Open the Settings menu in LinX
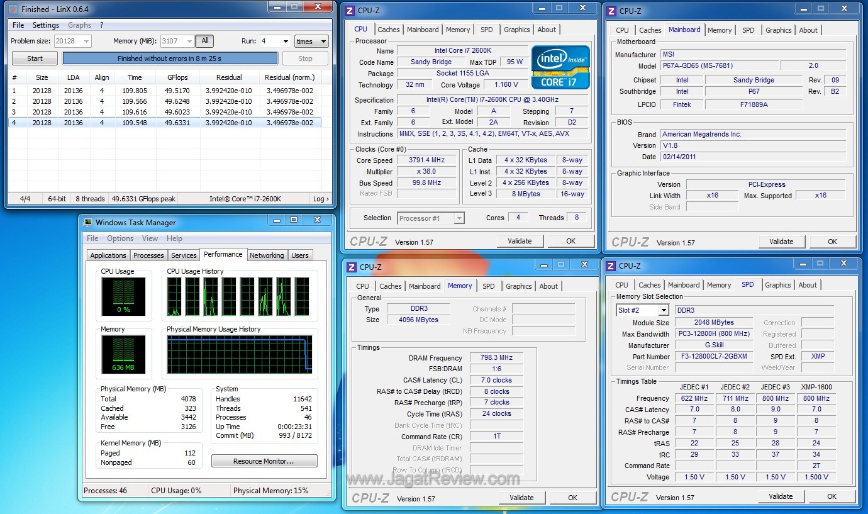This screenshot has height=514, width=868. pos(45,25)
